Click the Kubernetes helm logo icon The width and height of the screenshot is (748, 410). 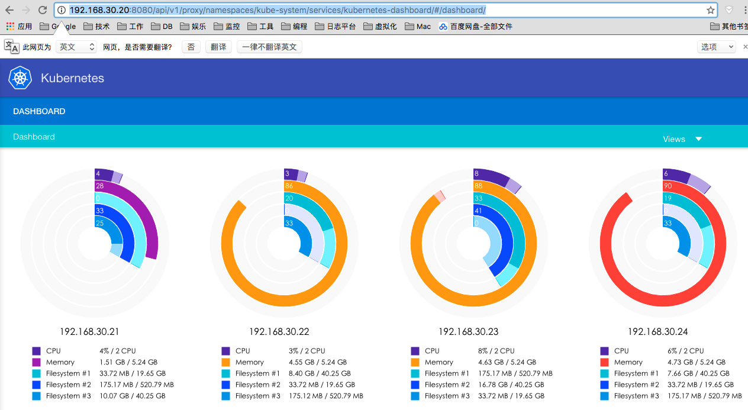20,78
